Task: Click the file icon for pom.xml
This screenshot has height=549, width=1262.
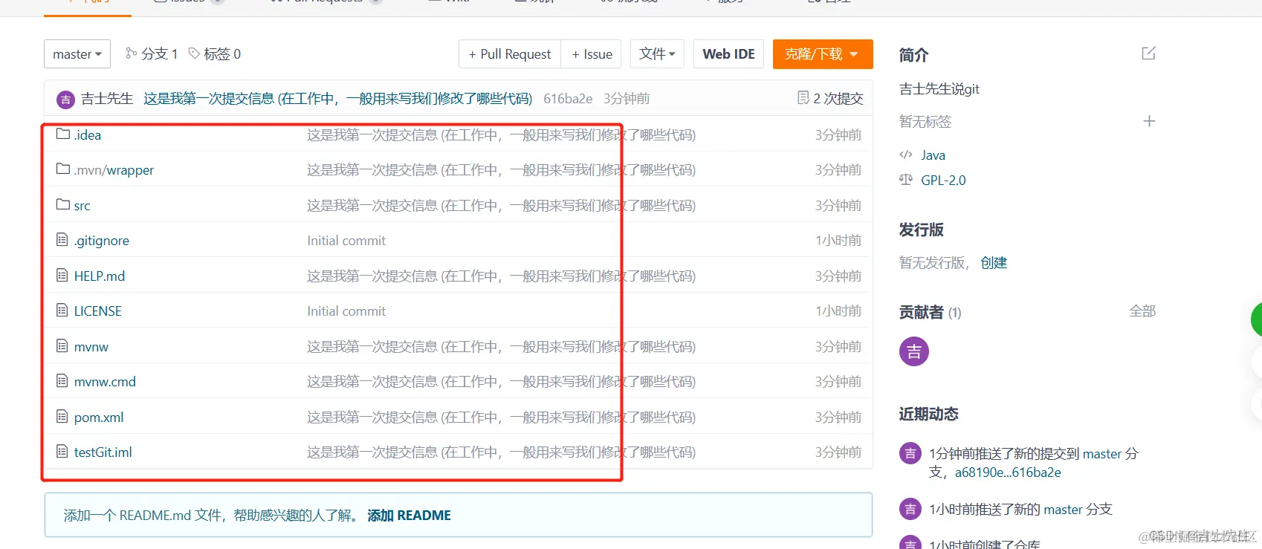Action: tap(62, 416)
